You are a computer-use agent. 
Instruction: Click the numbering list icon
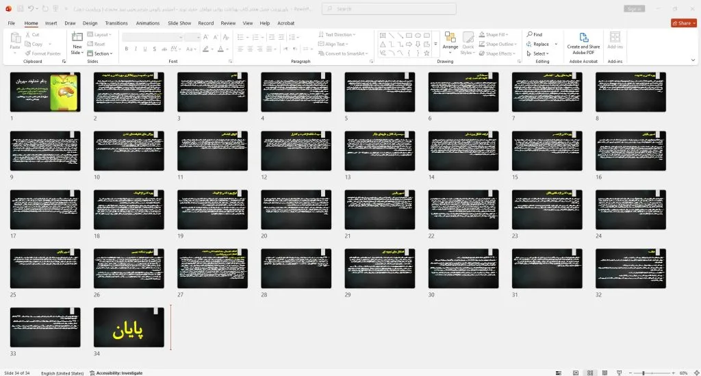point(256,37)
